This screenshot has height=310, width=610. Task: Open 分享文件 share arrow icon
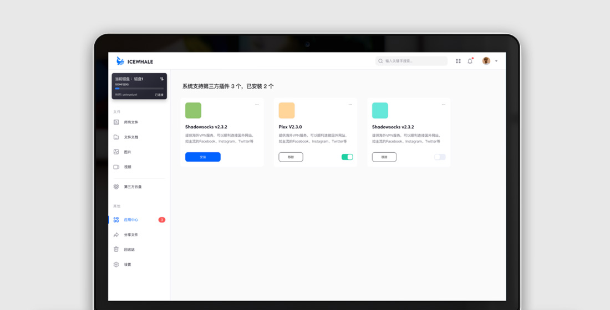coord(116,235)
